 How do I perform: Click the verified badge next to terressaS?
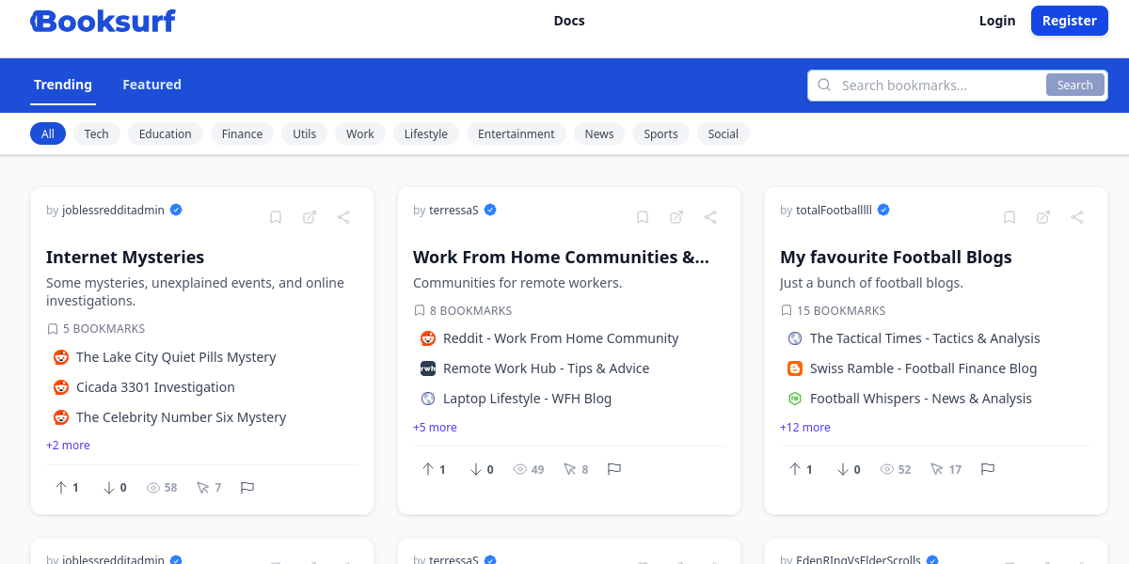489,210
